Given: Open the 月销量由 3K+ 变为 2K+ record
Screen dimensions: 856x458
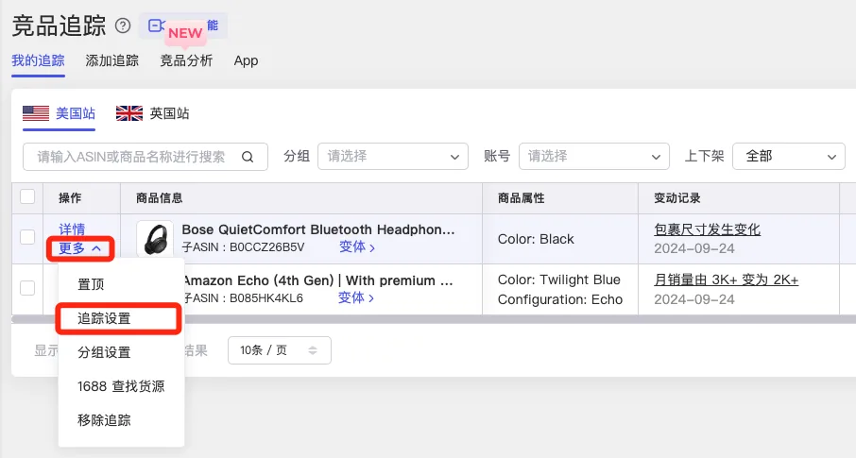Looking at the screenshot, I should point(726,280).
